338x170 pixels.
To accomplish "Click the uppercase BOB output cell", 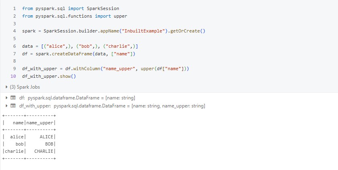I will point(49,144).
